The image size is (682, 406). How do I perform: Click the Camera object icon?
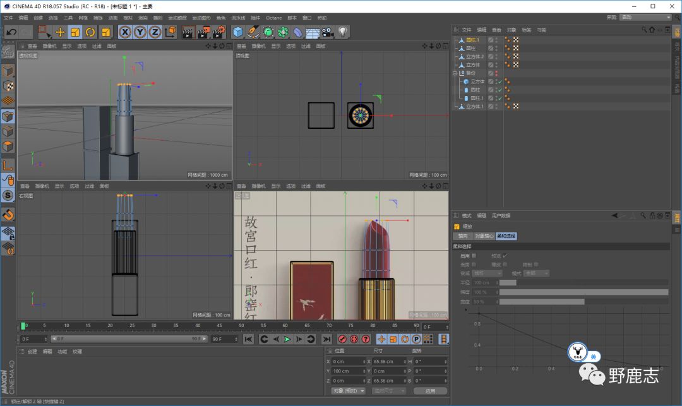(328, 32)
